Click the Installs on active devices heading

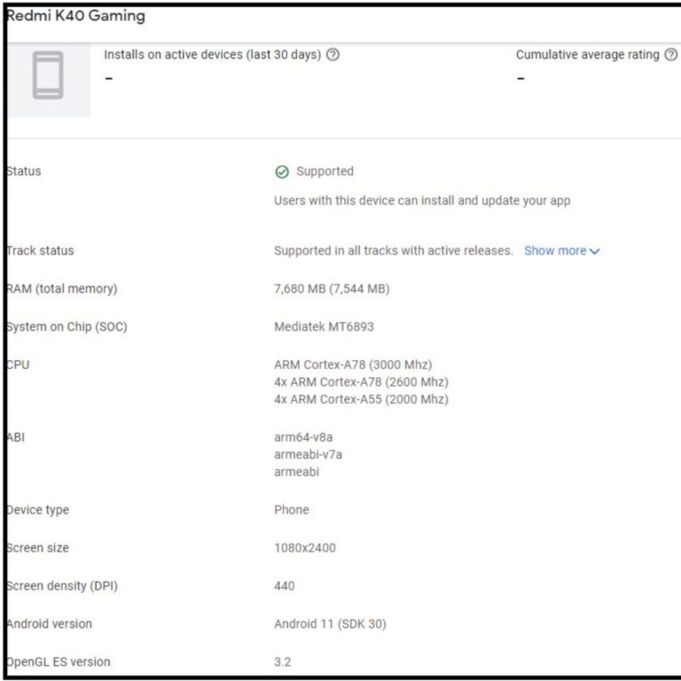213,55
